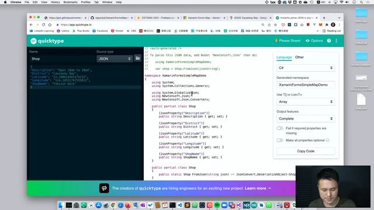Screen dimensions: 374x210
Task: Open the Pocket bookmark
Action: [x=117, y=31]
